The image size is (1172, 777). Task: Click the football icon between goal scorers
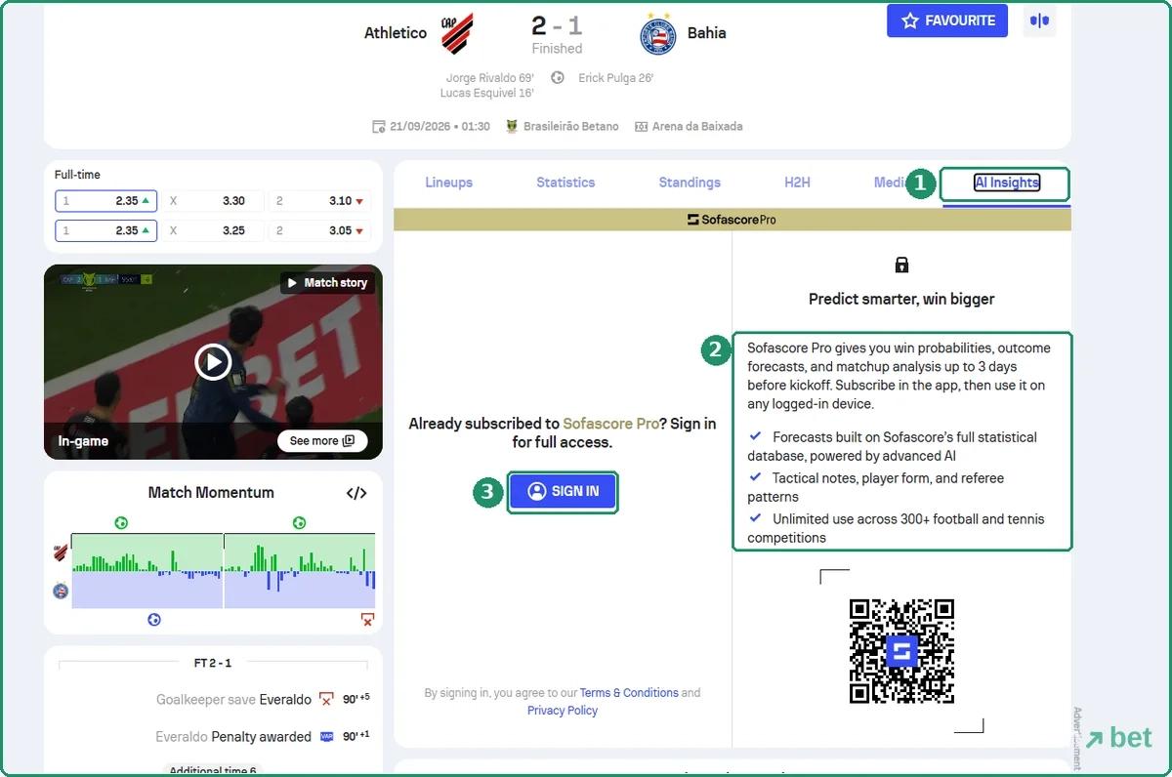[x=557, y=78]
